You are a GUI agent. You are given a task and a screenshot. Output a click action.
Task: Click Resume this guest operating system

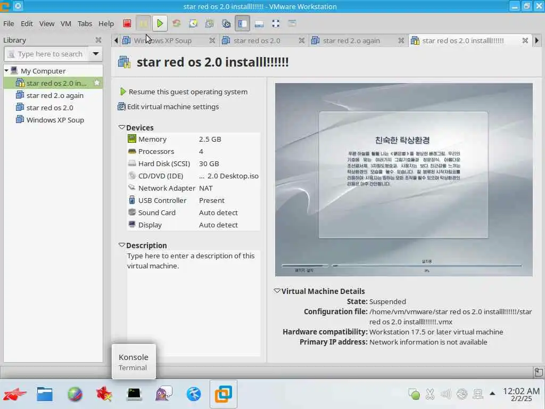pyautogui.click(x=184, y=92)
